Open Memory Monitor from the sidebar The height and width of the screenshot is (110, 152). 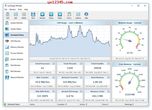coord(16,47)
